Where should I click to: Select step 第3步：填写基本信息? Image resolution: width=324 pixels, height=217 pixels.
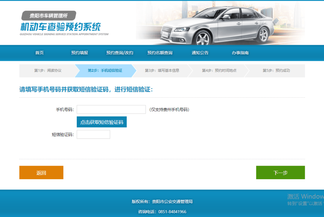(x=162, y=71)
